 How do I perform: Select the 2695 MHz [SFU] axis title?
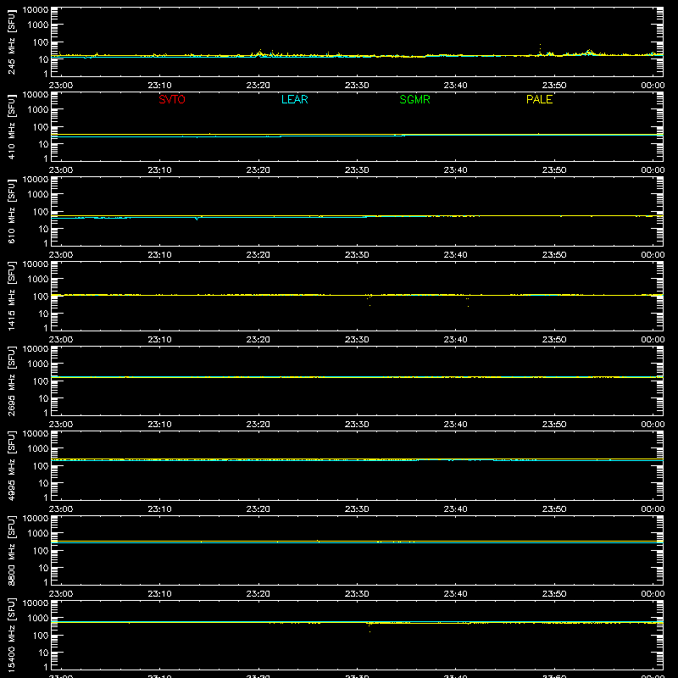pyautogui.click(x=12, y=381)
